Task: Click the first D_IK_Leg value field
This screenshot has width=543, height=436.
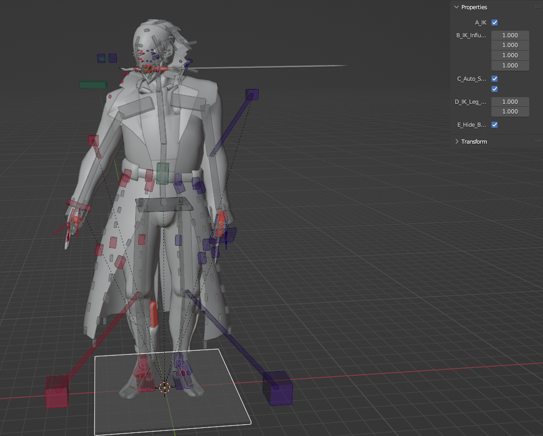Action: pyautogui.click(x=510, y=102)
